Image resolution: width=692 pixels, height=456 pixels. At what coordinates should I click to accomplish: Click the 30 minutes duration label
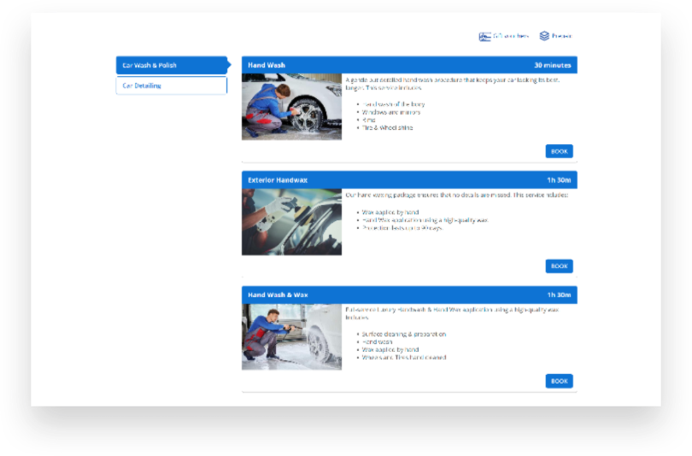[x=552, y=65]
